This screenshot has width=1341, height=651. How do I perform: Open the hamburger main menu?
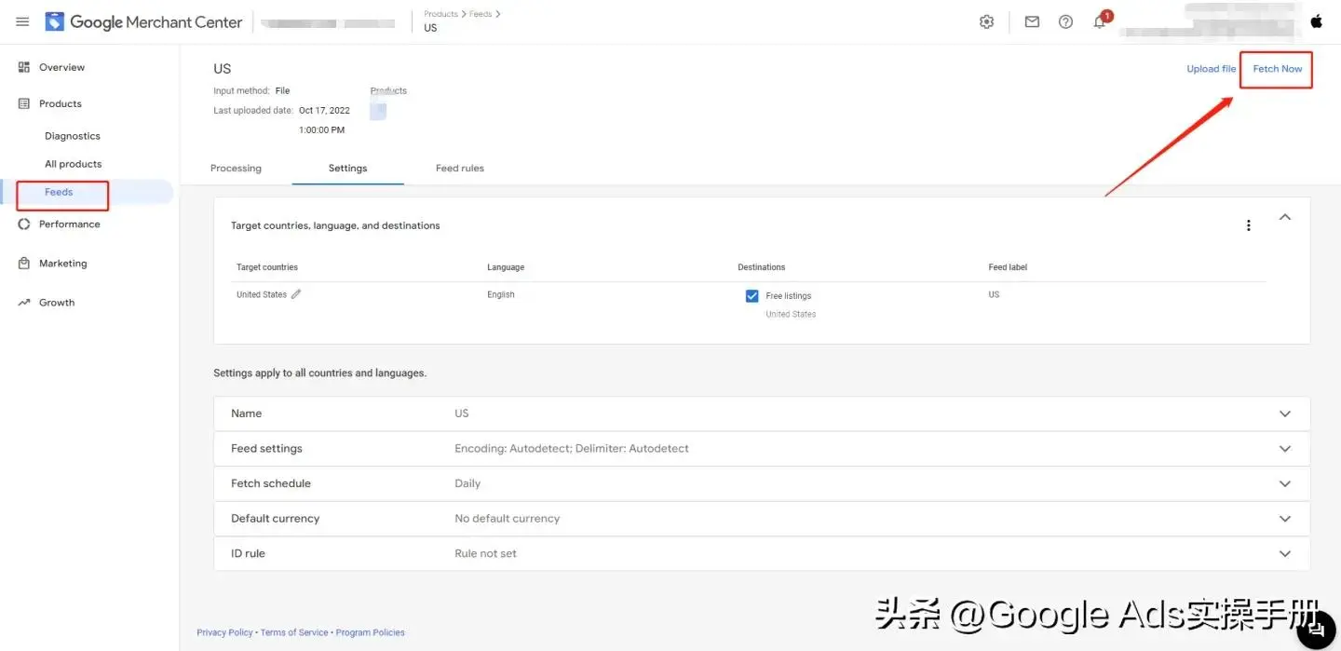pos(22,21)
